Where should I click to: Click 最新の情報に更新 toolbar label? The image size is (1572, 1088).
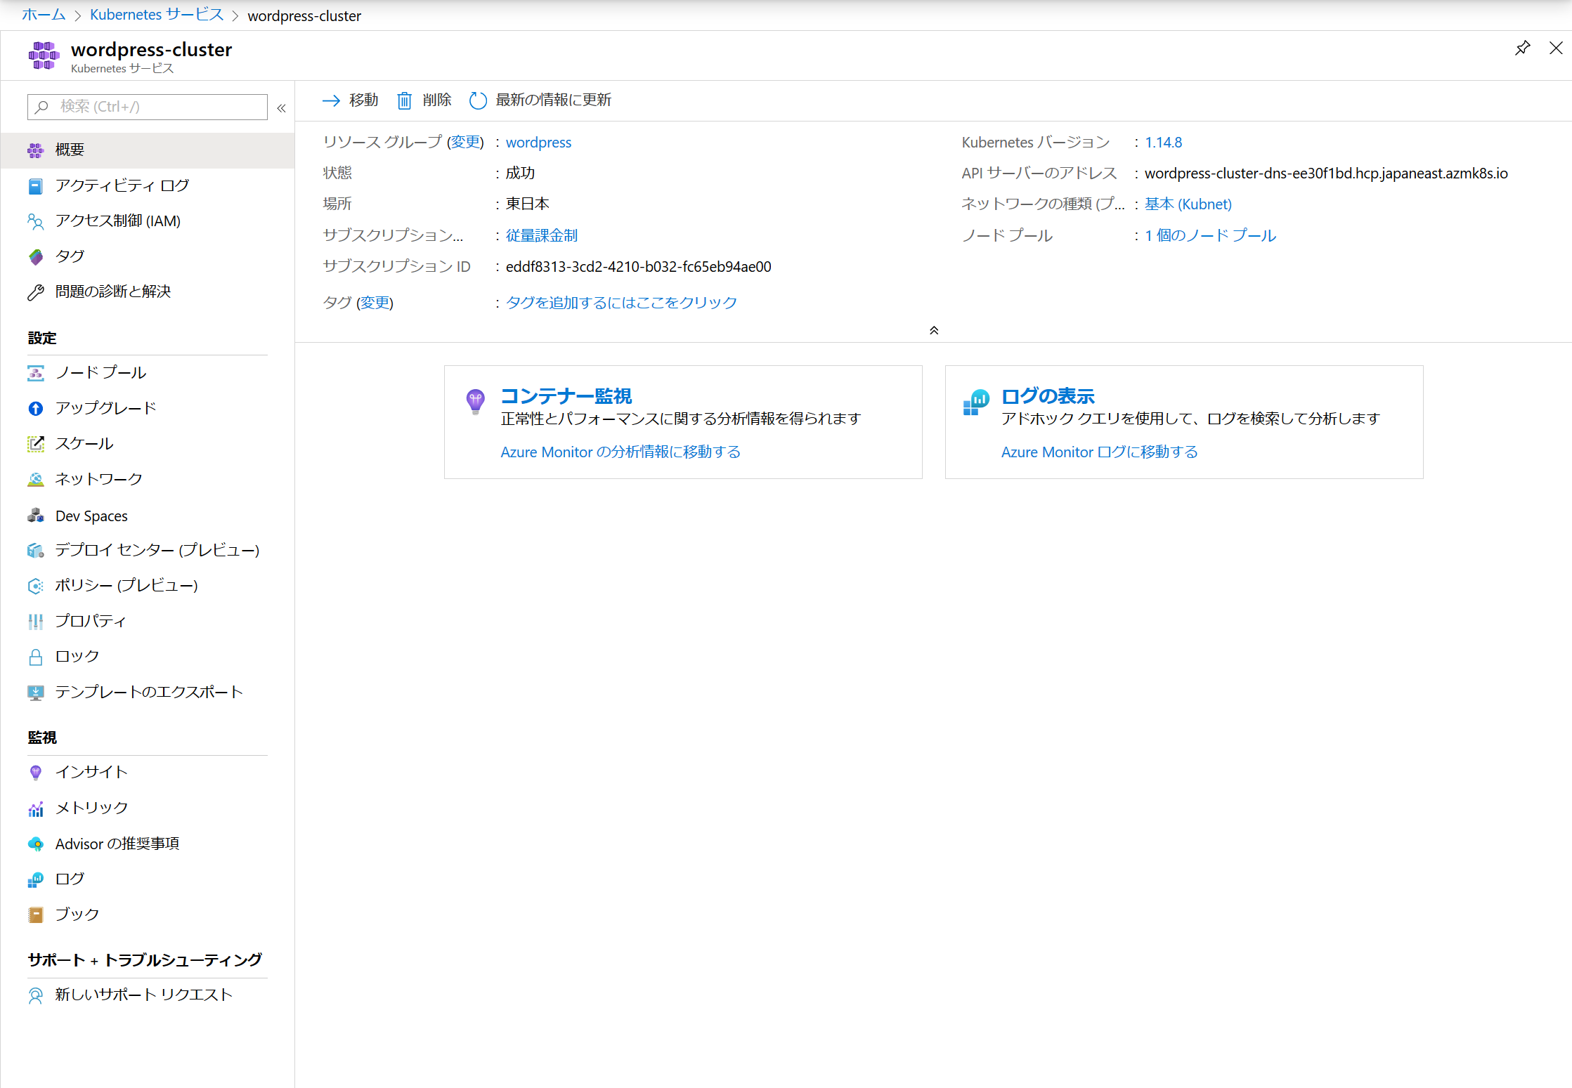pyautogui.click(x=553, y=100)
